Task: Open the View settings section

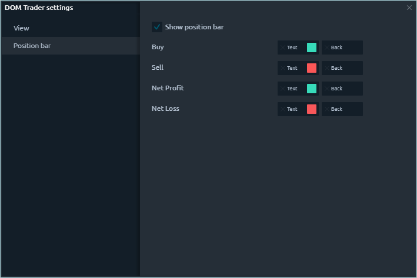Action: pyautogui.click(x=21, y=28)
